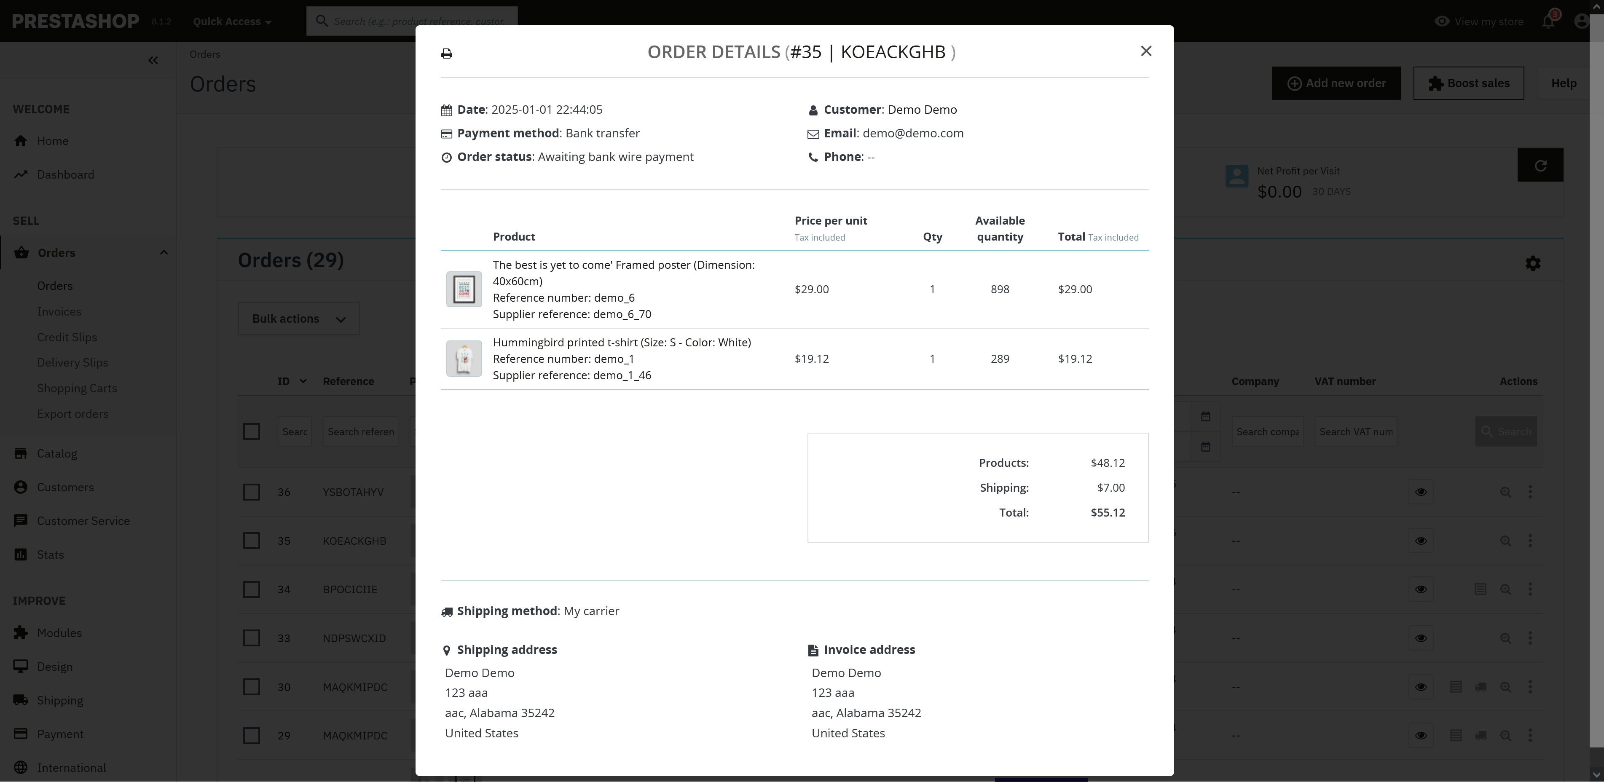This screenshot has height=782, width=1604.
Task: Open Modules in sidebar
Action: point(59,632)
